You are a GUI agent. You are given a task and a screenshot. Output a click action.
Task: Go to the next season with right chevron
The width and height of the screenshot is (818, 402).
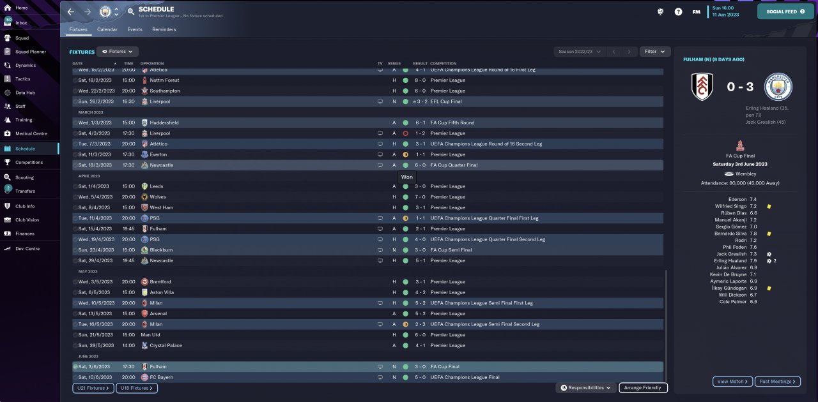(x=629, y=52)
